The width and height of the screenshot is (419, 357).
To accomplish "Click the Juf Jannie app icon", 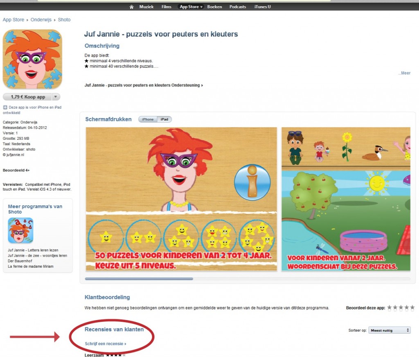I will click(32, 59).
